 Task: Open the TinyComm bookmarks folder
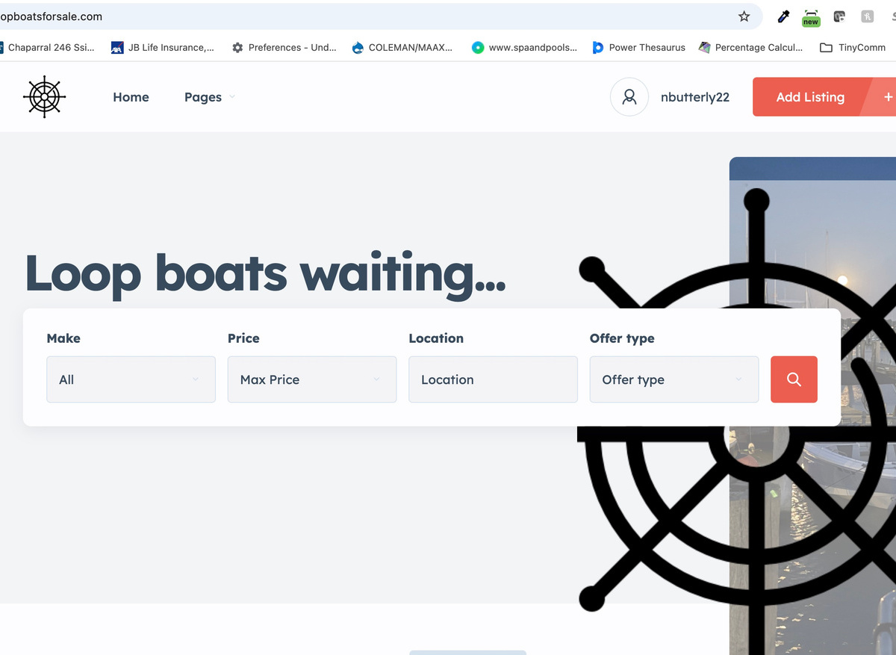click(853, 47)
